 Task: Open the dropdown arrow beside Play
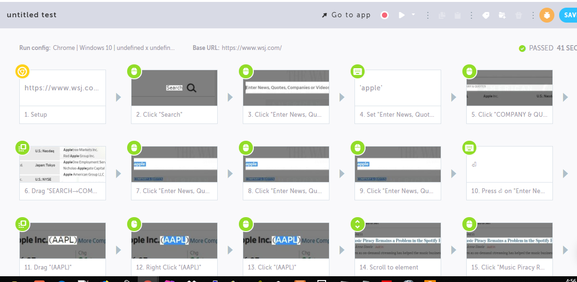click(x=413, y=14)
